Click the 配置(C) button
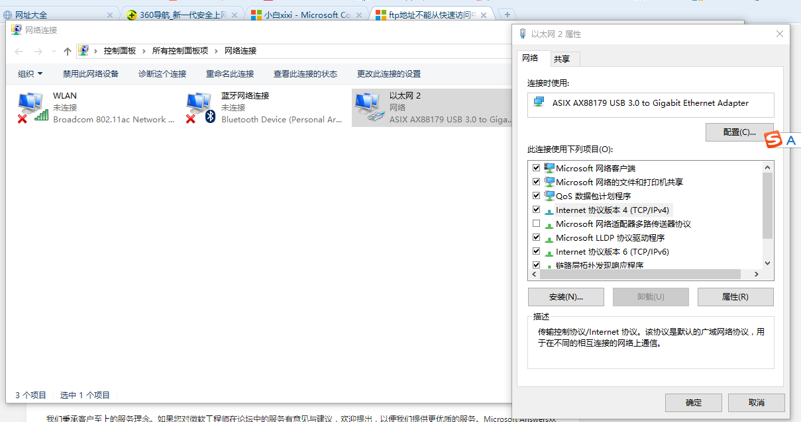 point(739,132)
